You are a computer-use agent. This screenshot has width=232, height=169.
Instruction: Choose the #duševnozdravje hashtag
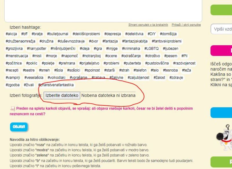[x=71, y=41]
